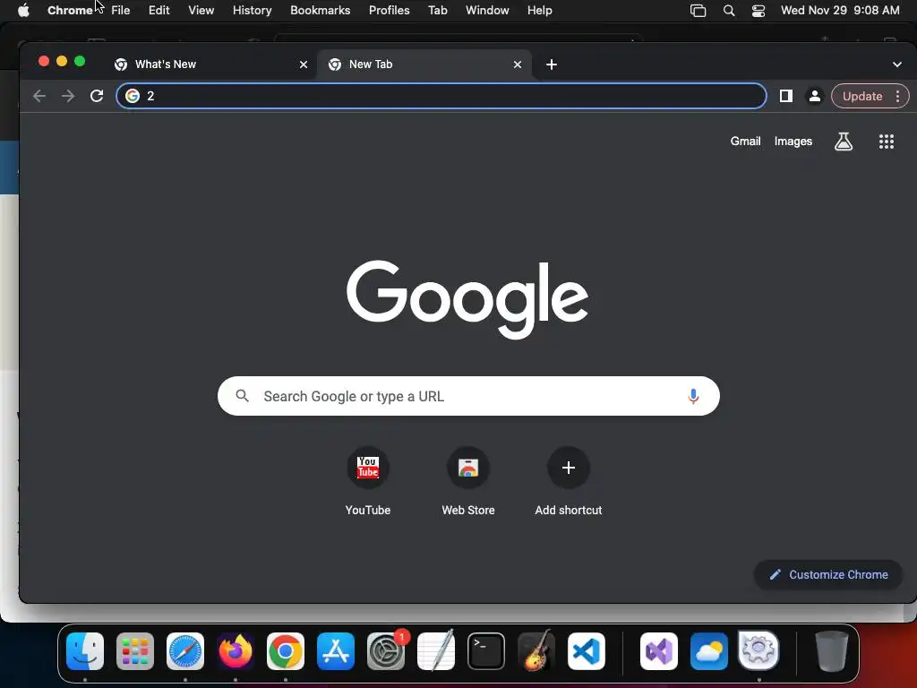Click the Google icon in the address bar

tap(133, 96)
